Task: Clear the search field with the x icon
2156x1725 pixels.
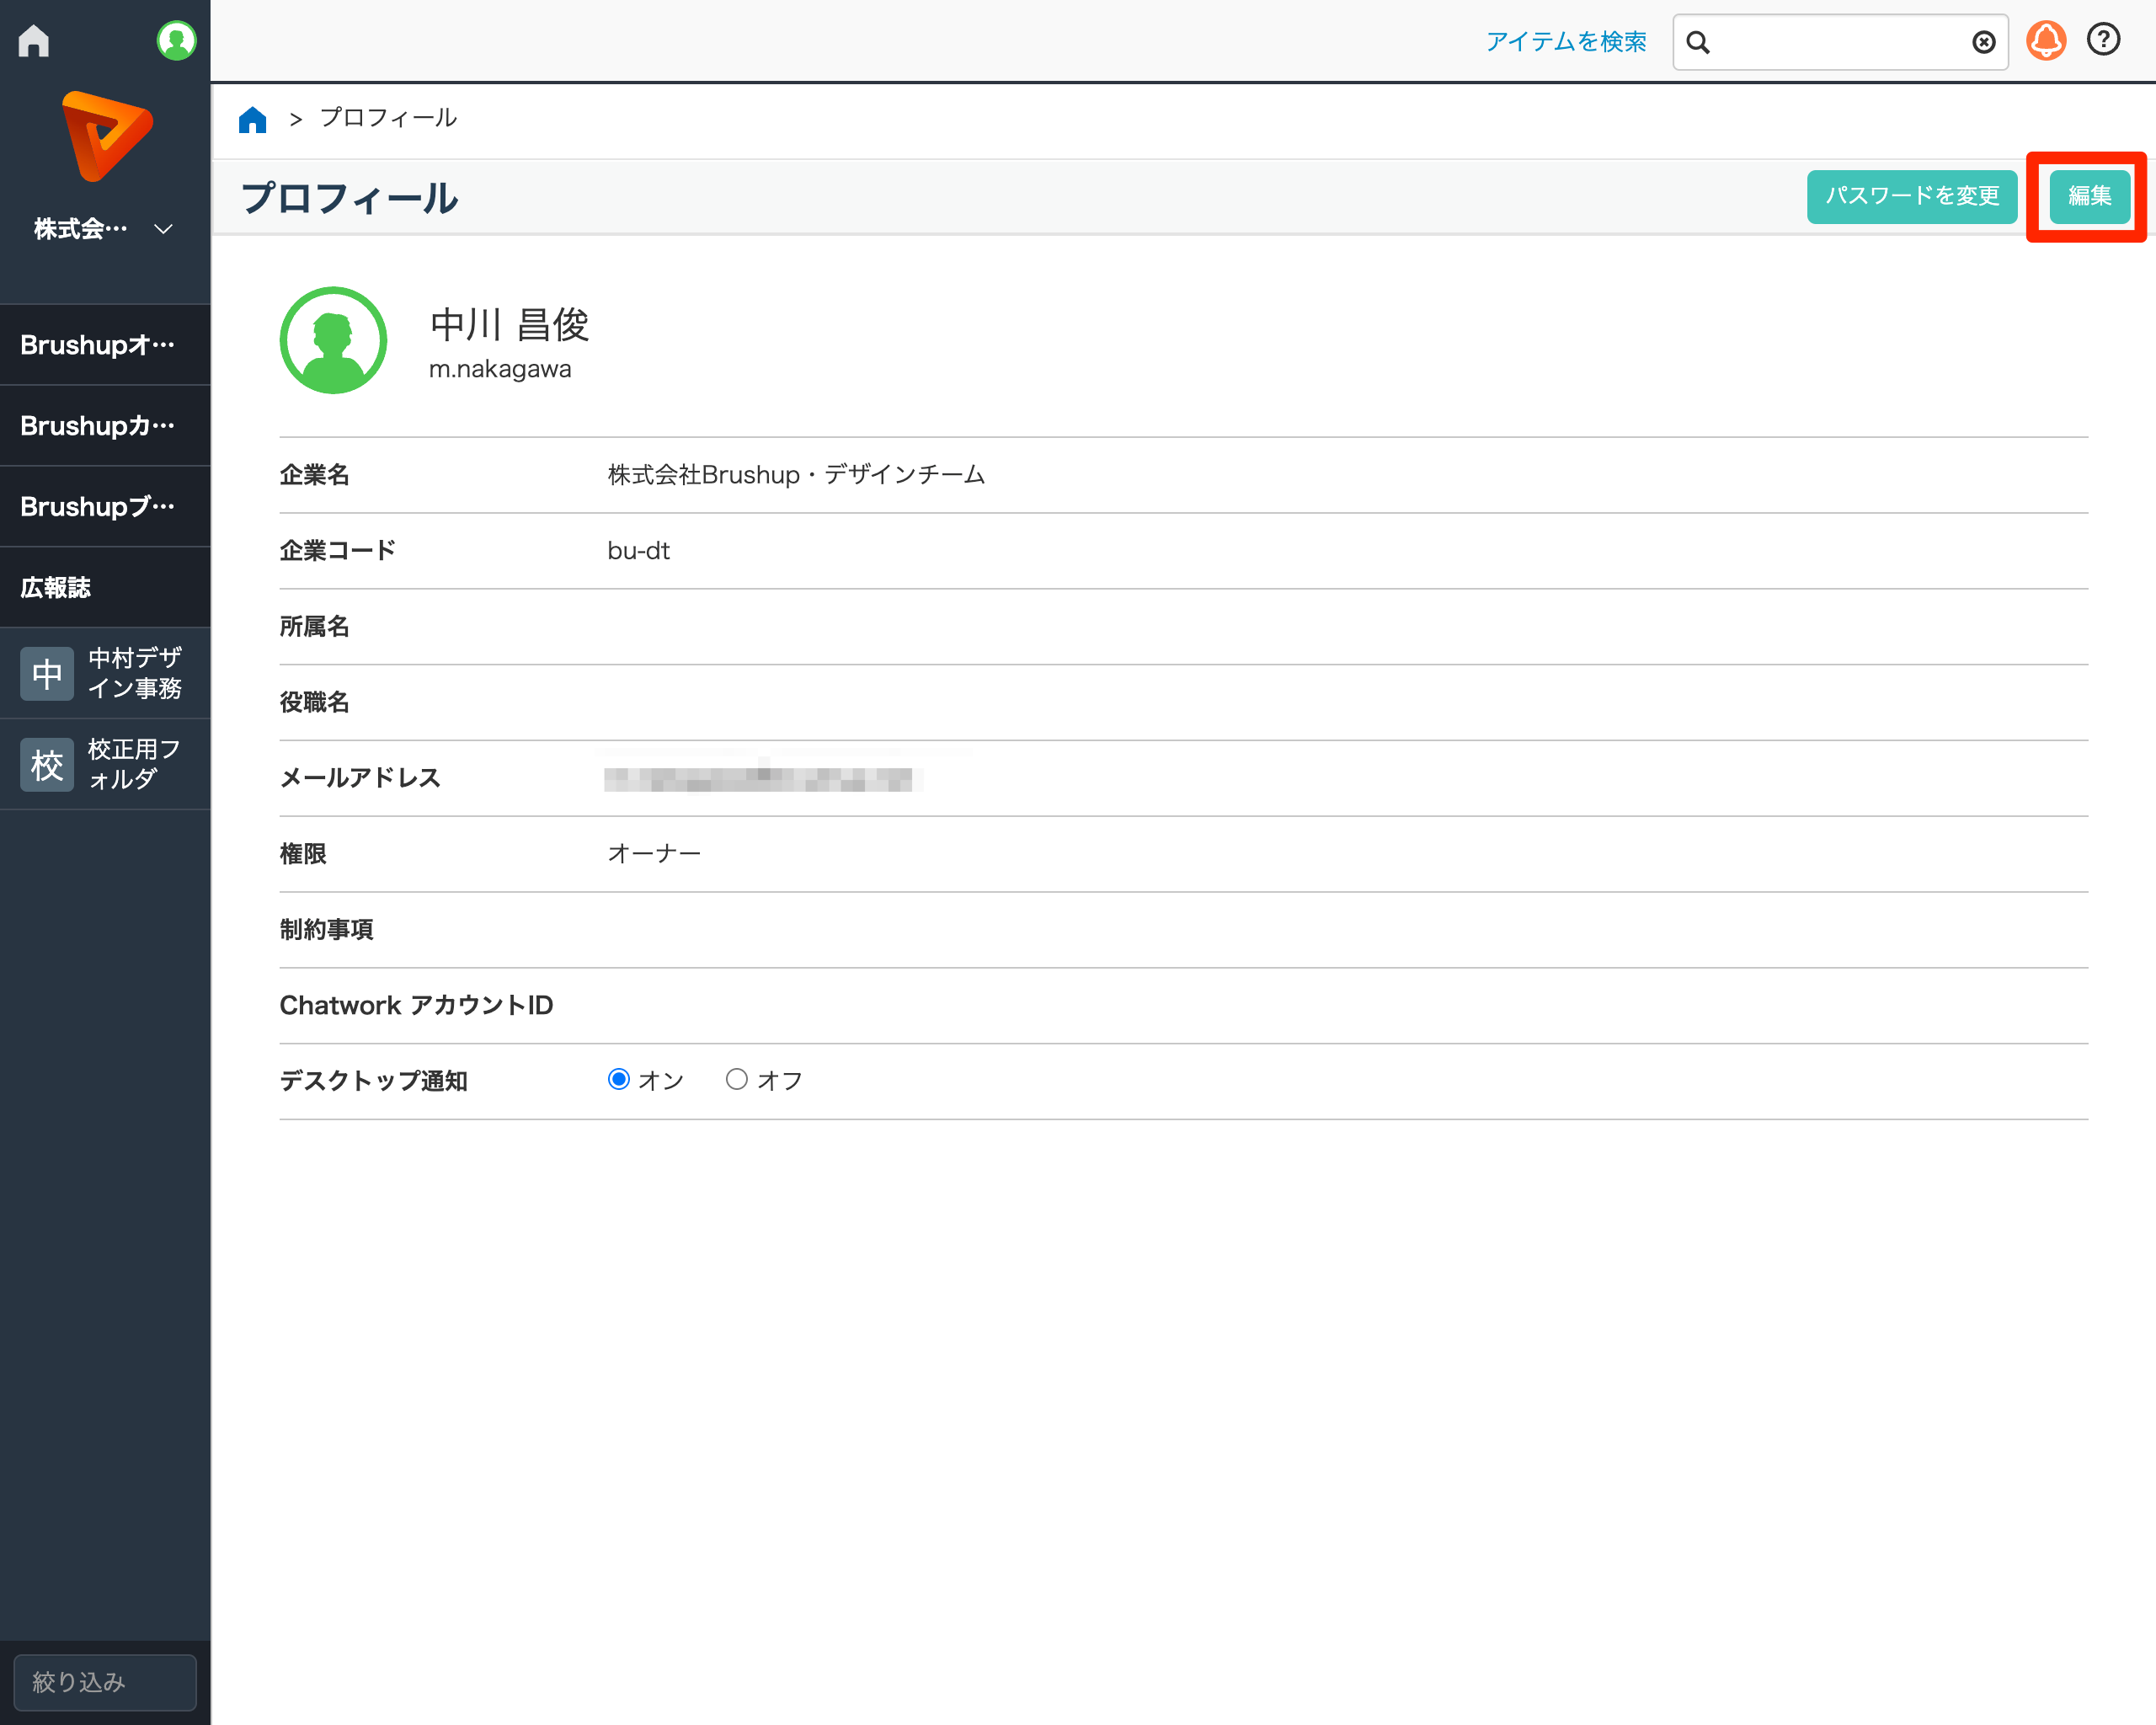Action: click(x=1985, y=41)
